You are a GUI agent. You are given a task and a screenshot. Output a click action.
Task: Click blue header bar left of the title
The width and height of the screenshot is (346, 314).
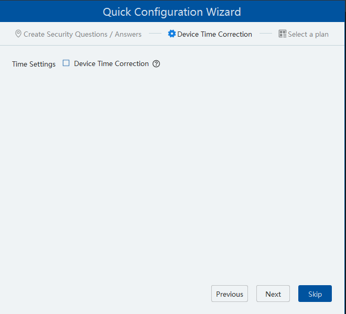pyautogui.click(x=47, y=12)
